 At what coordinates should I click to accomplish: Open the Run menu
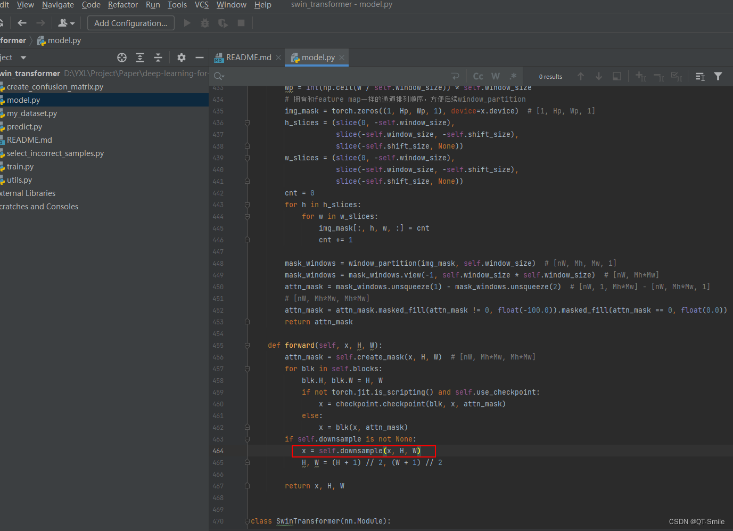point(153,5)
